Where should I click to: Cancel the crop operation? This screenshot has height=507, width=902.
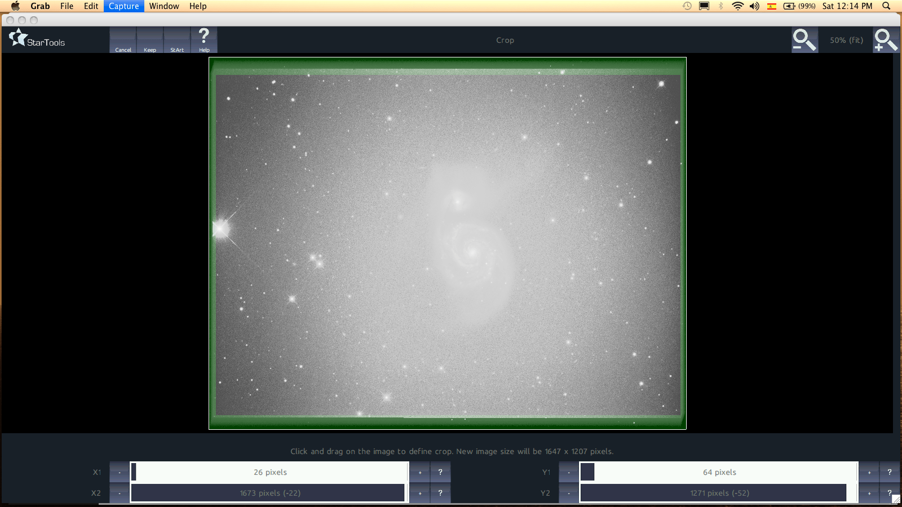pos(123,41)
